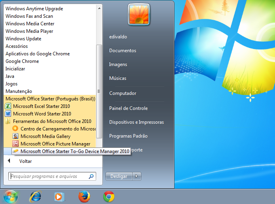Click the Voltar back arrow icon

click(x=9, y=161)
